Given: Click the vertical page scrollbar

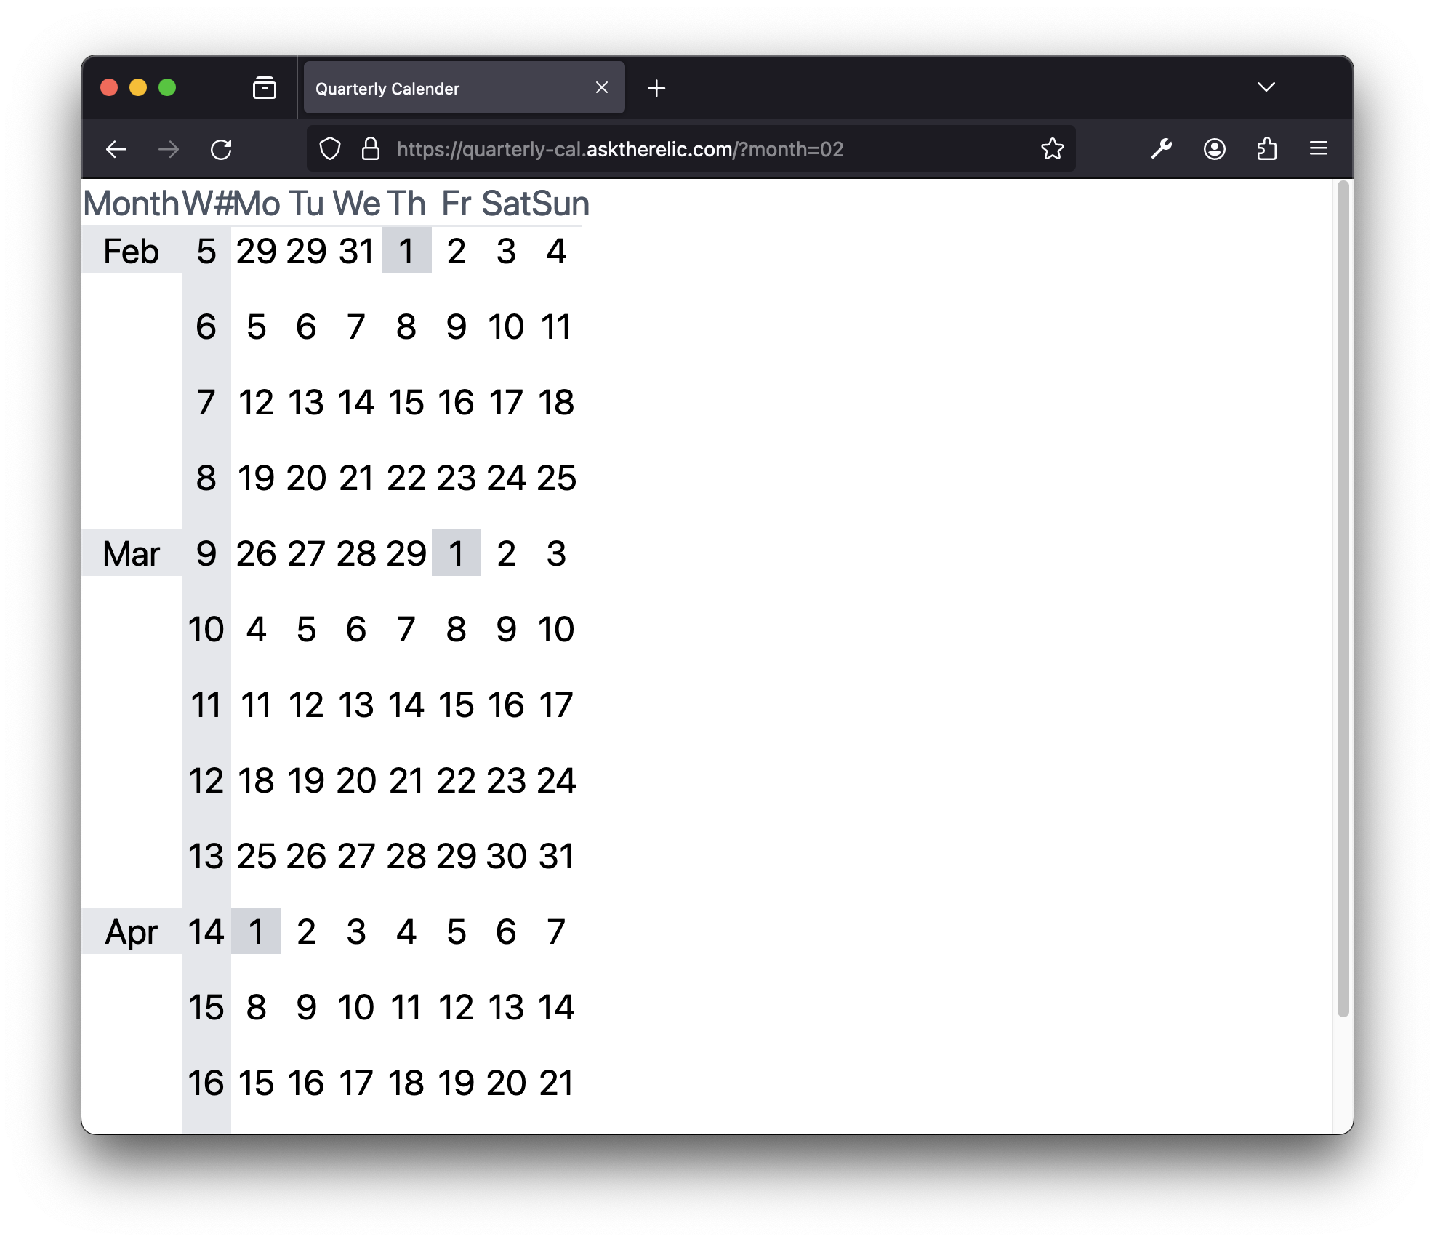Looking at the screenshot, I should click(x=1343, y=596).
